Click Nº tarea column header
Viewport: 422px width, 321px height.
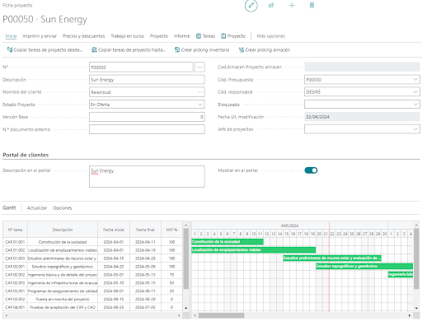pos(15,230)
